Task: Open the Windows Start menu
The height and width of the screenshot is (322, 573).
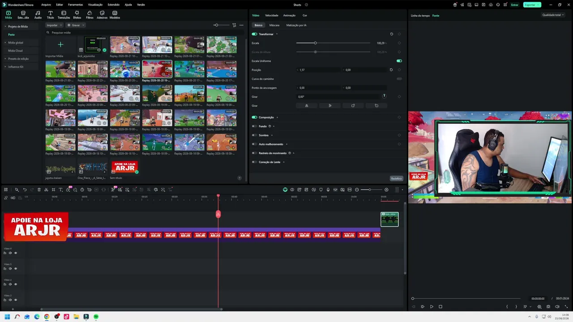Action: coord(7,317)
